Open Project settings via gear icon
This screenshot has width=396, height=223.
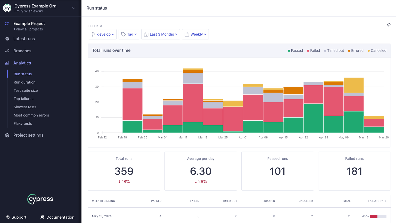[7, 135]
